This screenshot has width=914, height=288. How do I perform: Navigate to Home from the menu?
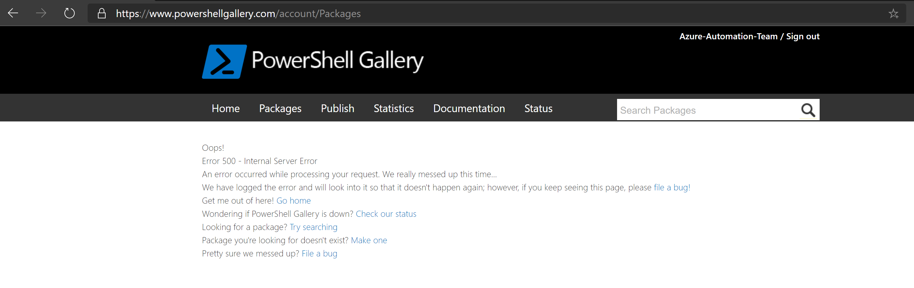226,108
